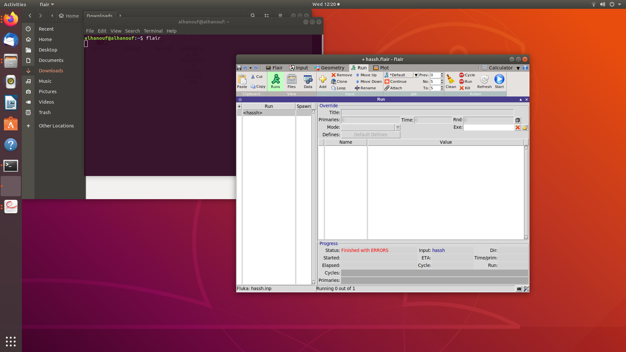Click the redo arrow icon
Image resolution: width=626 pixels, height=352 pixels.
(x=256, y=68)
